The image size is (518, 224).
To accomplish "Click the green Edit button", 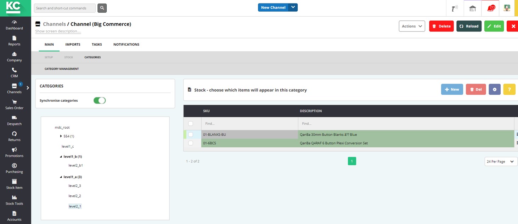I will (494, 26).
